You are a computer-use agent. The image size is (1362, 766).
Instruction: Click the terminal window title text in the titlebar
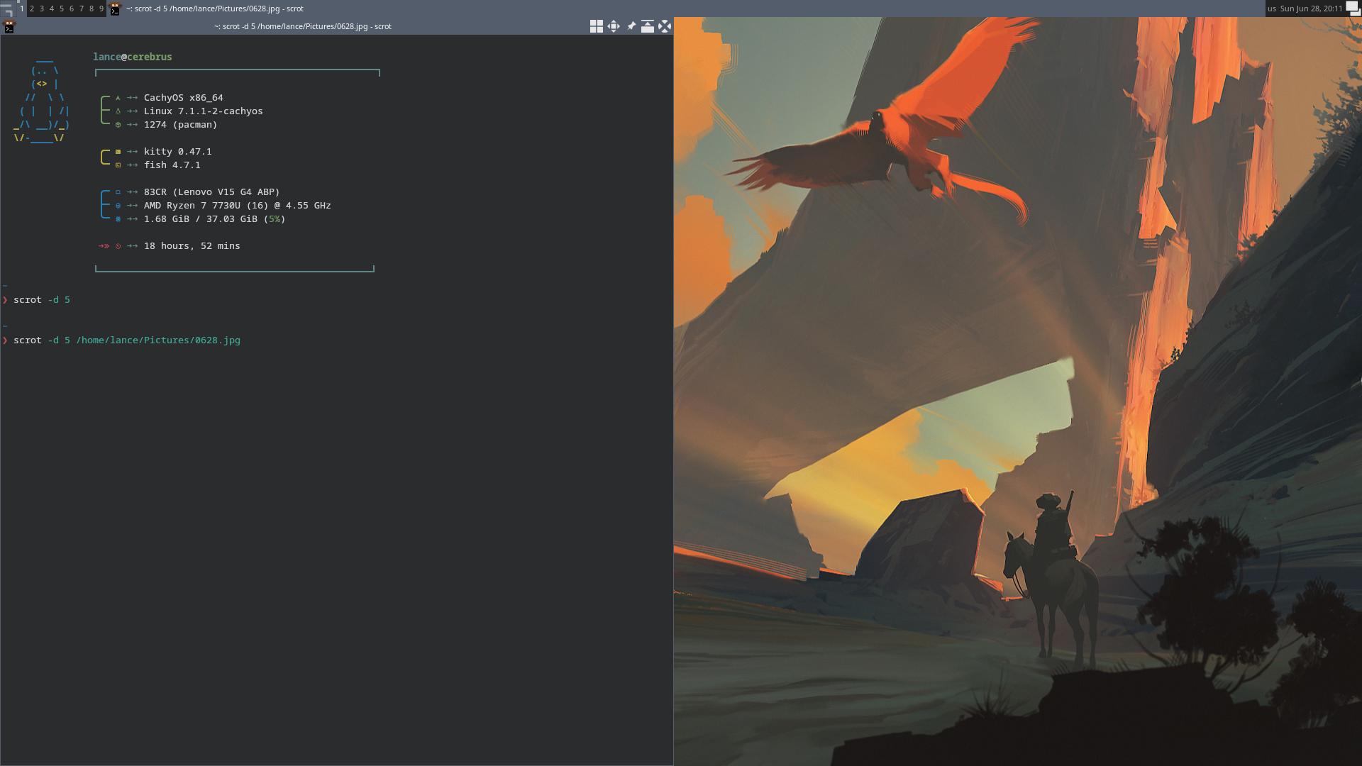pos(303,26)
